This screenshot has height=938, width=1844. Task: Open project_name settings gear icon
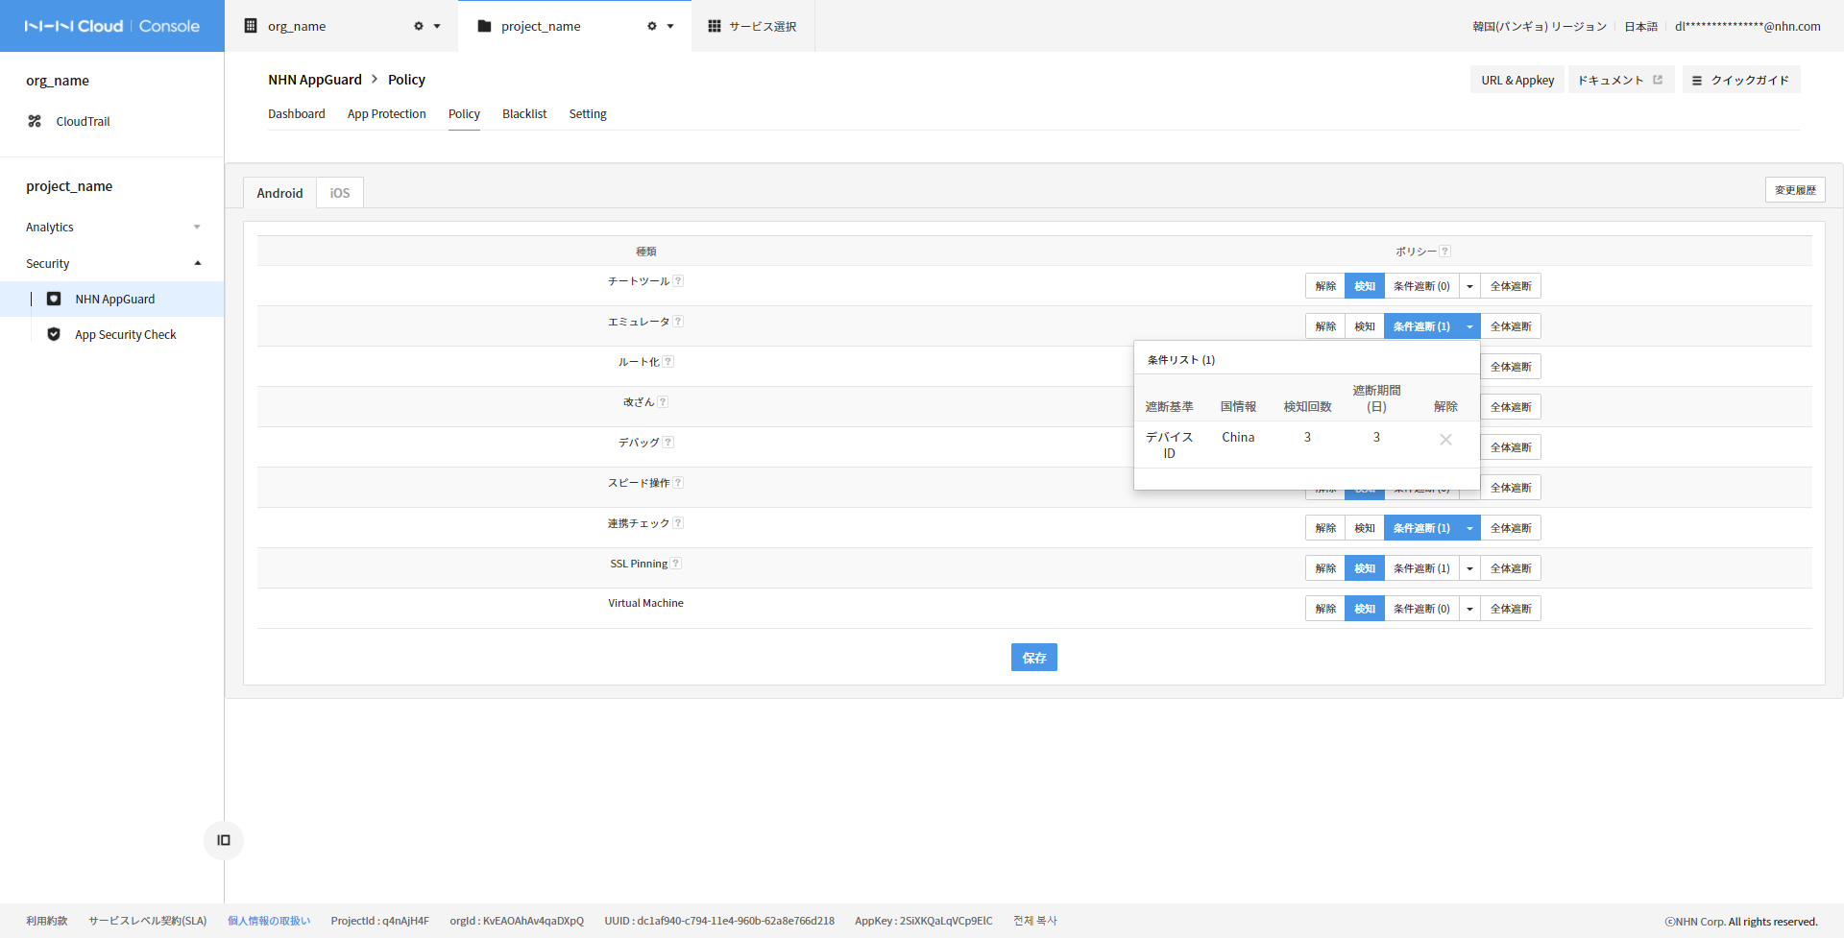click(652, 26)
